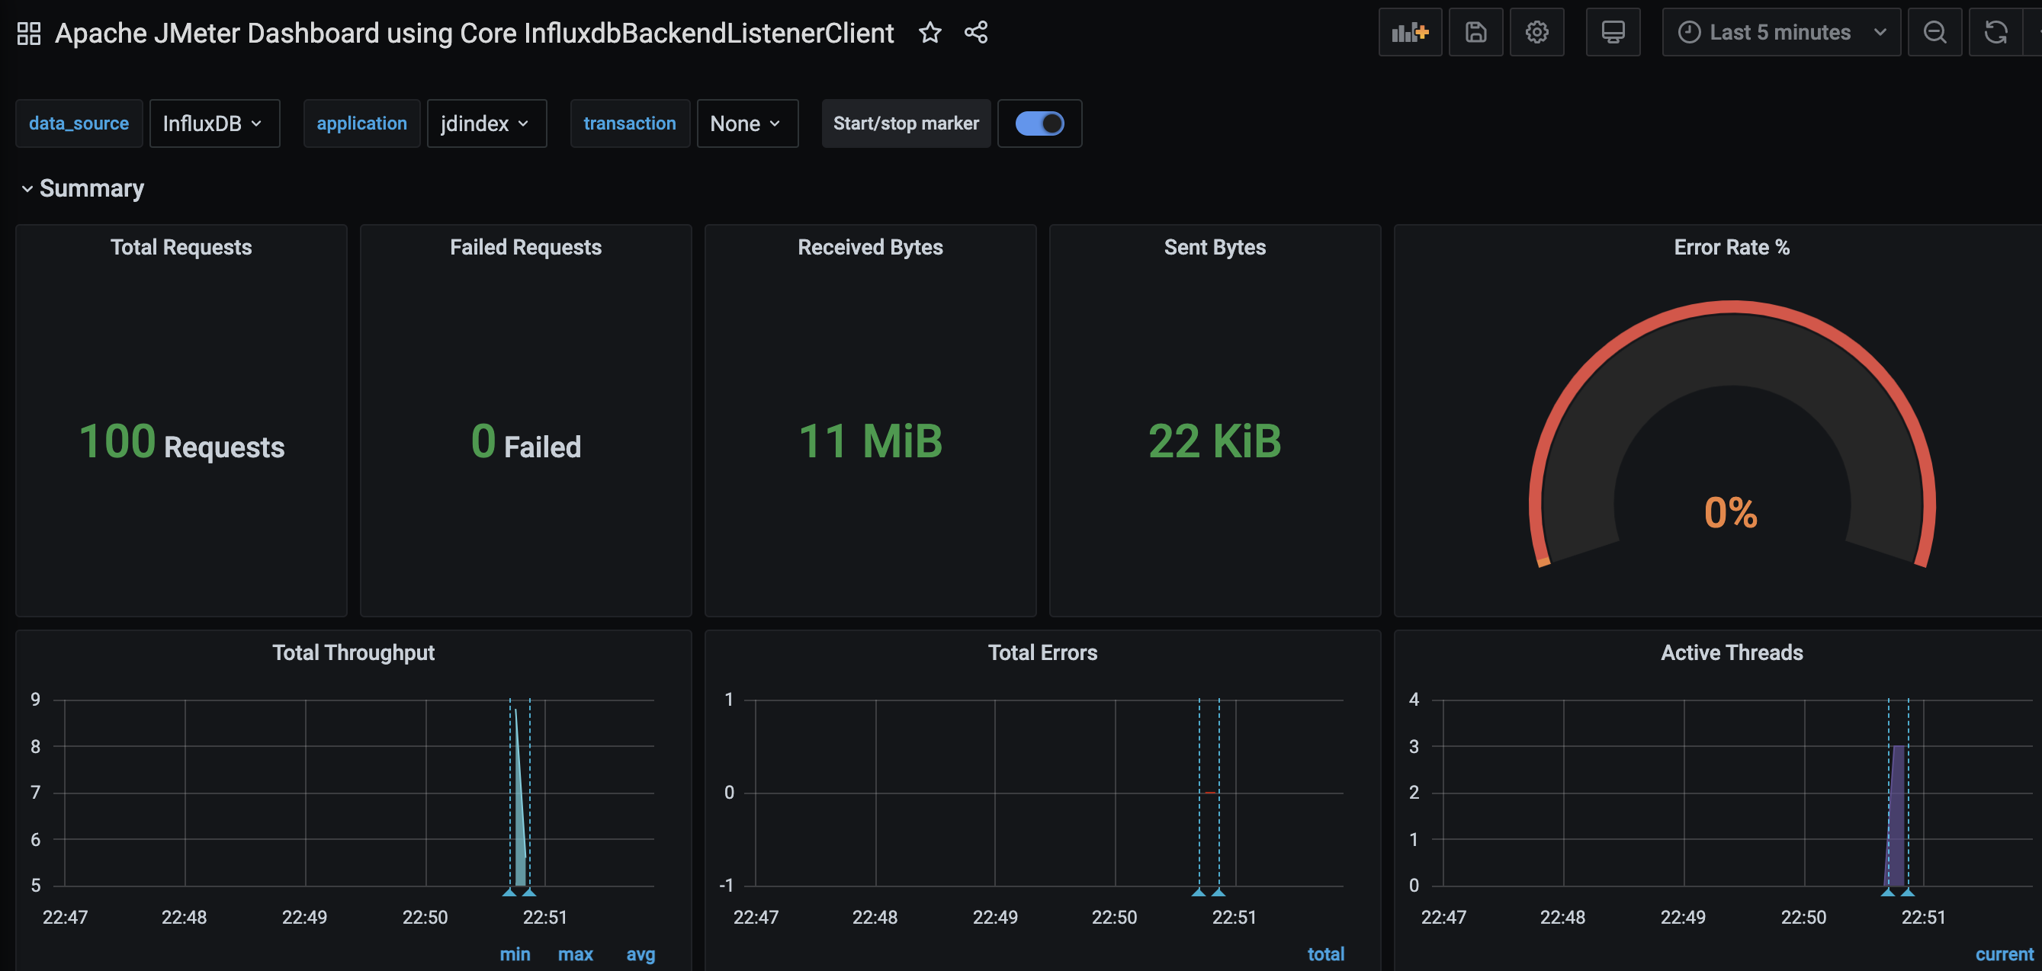Refresh the dashboard

(x=1995, y=33)
